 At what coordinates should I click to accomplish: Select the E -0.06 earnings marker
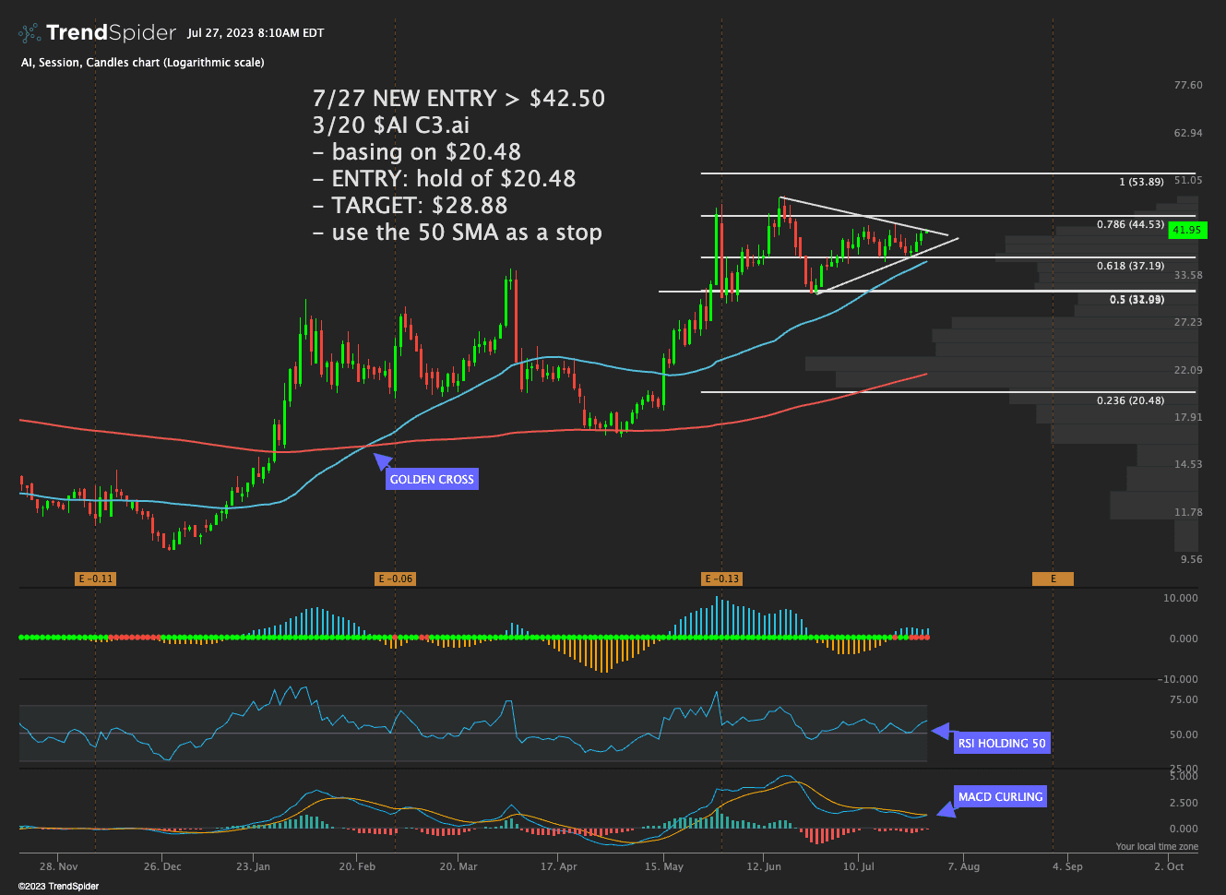(395, 579)
